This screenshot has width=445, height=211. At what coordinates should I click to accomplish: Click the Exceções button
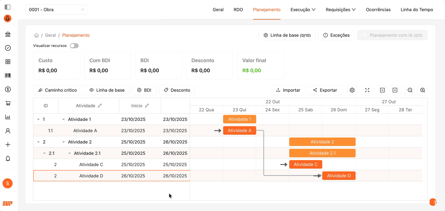pyautogui.click(x=336, y=35)
